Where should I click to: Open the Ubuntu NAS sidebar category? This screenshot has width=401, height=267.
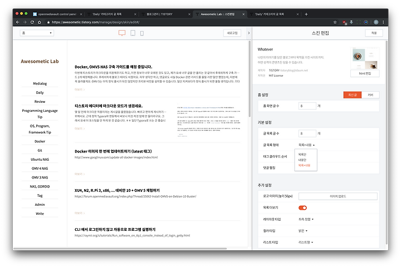(40, 160)
